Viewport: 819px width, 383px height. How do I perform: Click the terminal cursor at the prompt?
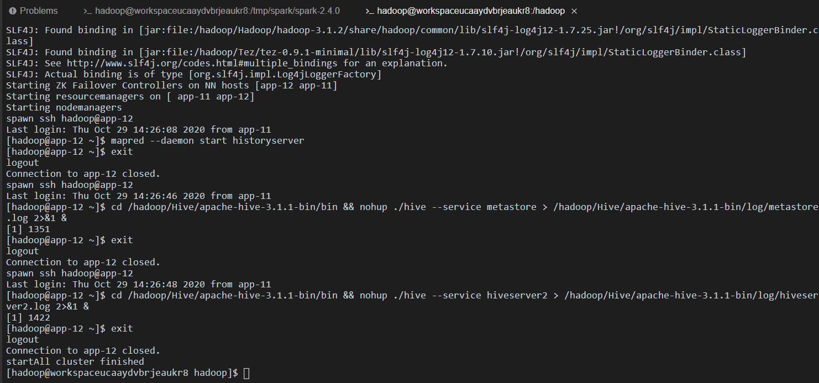point(246,373)
